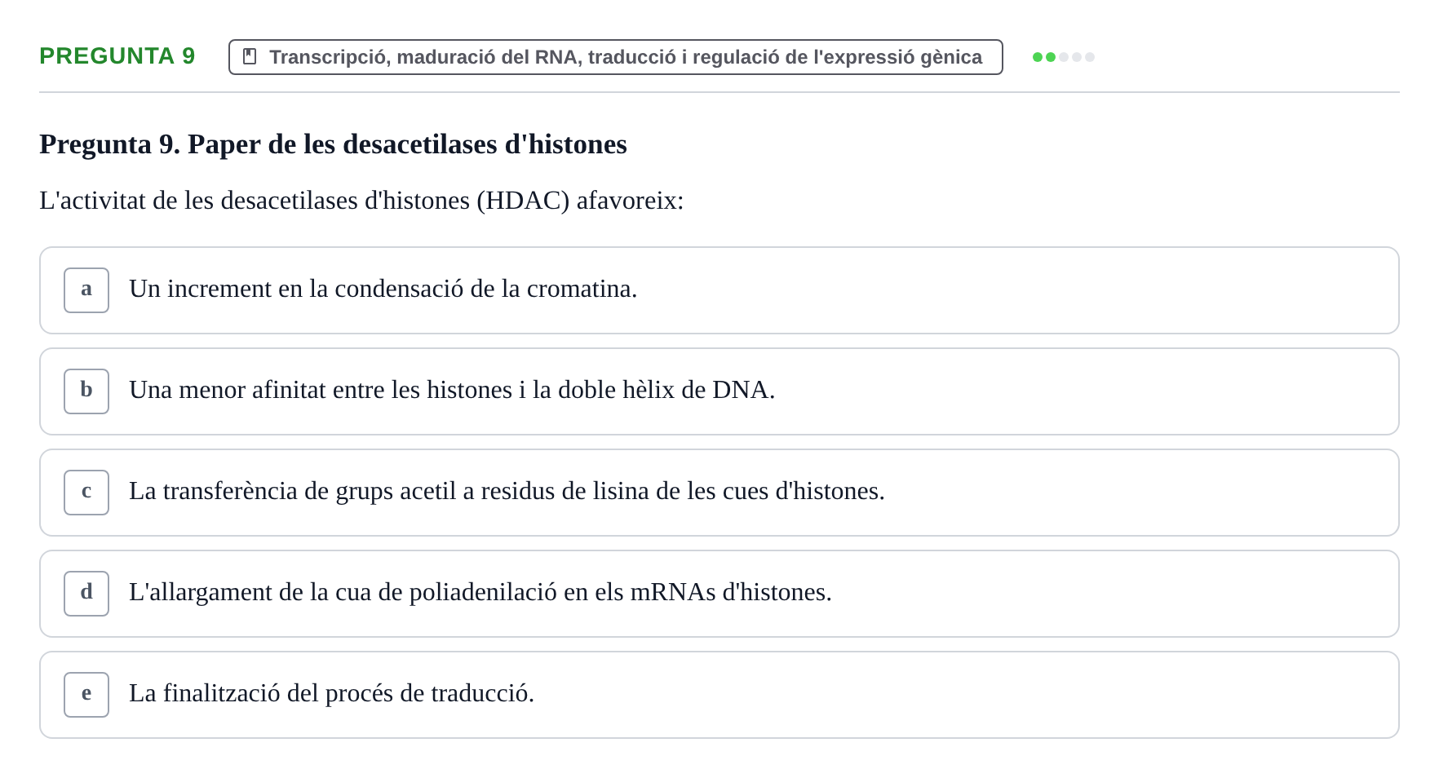Select answer option e letter box

click(86, 695)
